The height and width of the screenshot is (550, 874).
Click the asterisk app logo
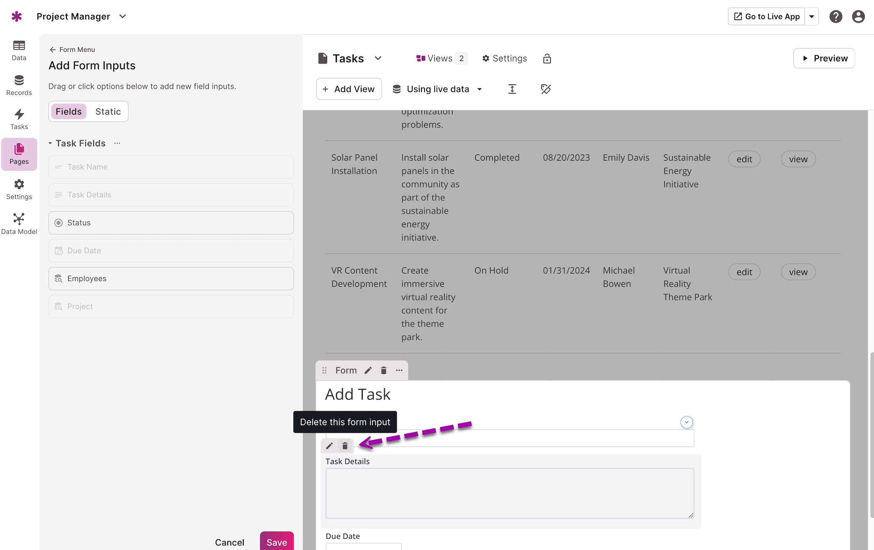17,16
